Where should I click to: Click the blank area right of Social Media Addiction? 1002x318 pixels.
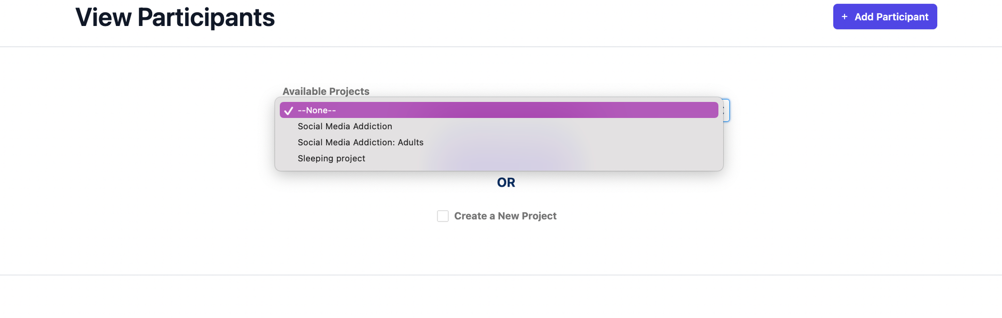(x=555, y=126)
